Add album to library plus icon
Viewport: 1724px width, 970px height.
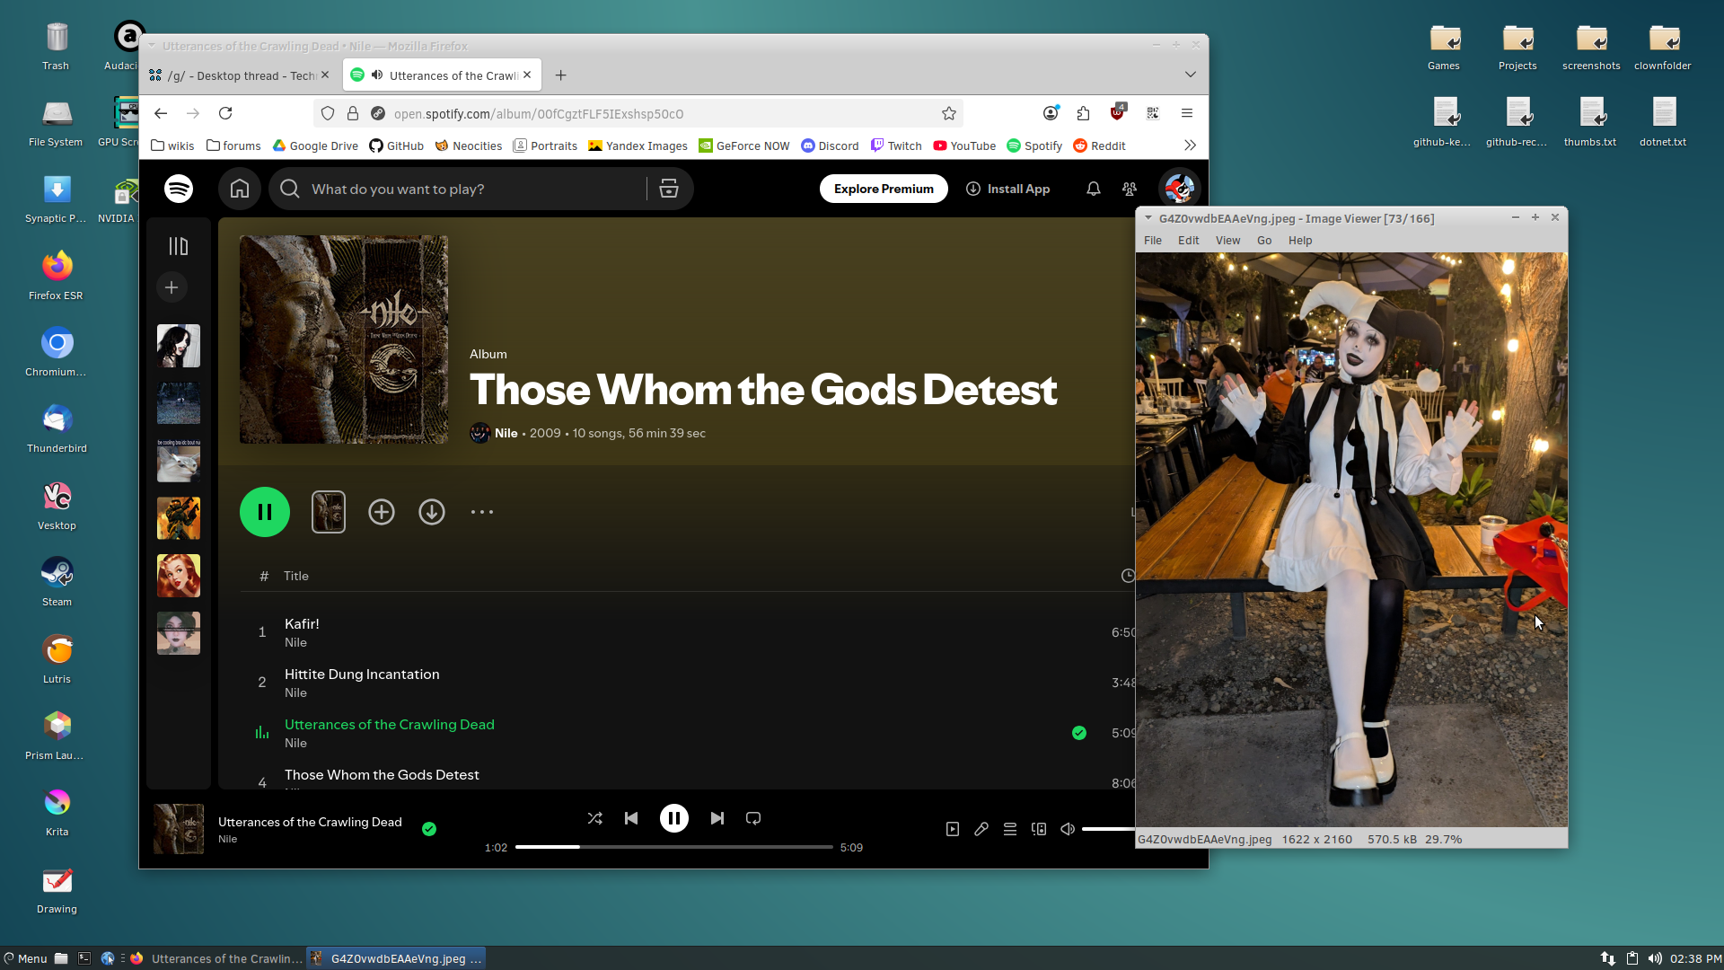coord(382,512)
